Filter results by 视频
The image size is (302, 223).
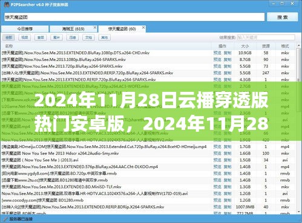coord(25,37)
